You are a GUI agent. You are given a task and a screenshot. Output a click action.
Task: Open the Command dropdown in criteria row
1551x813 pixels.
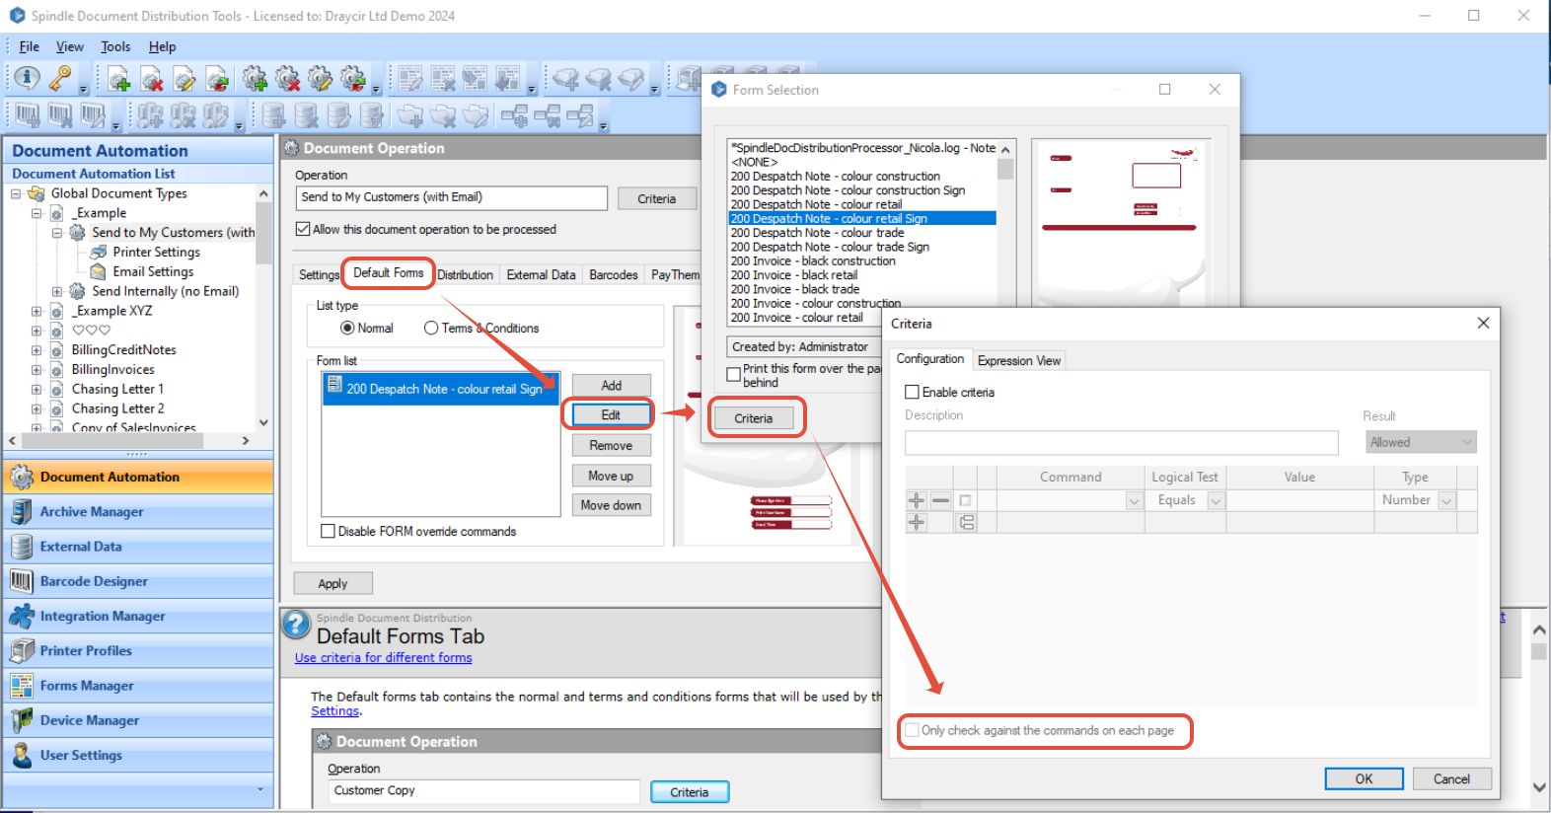[1134, 501]
